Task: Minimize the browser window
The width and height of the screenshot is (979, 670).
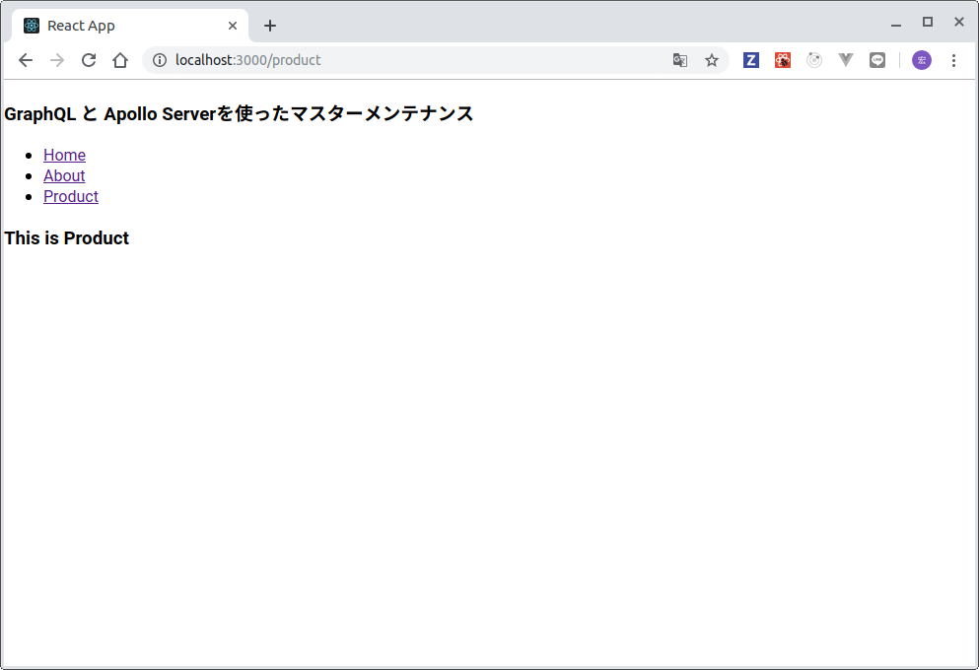Action: tap(896, 24)
